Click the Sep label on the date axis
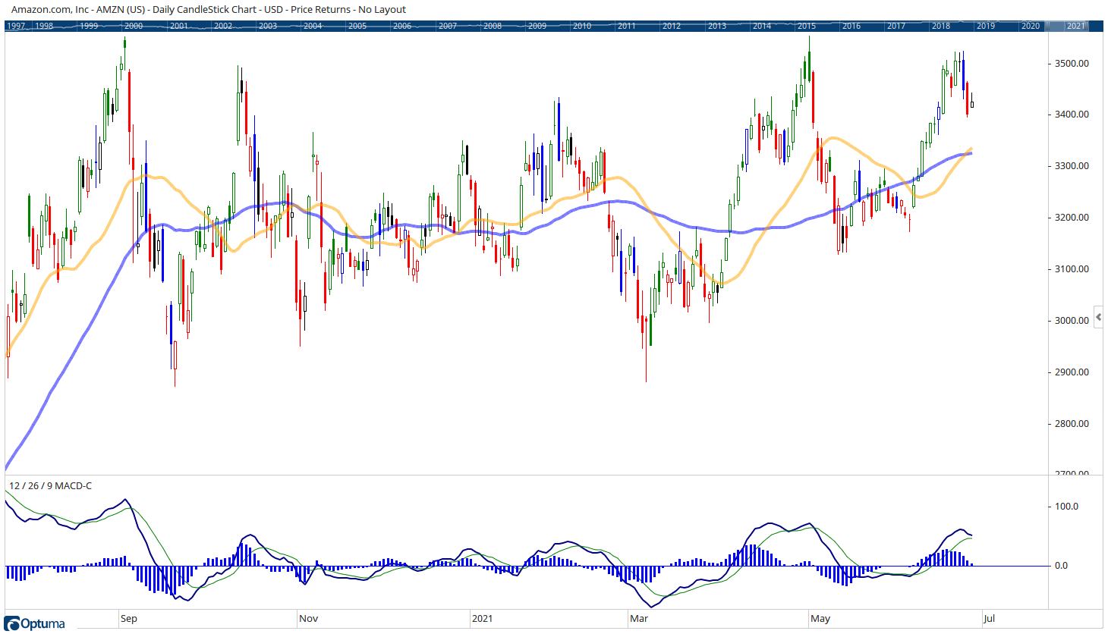The image size is (1108, 634). [x=129, y=619]
